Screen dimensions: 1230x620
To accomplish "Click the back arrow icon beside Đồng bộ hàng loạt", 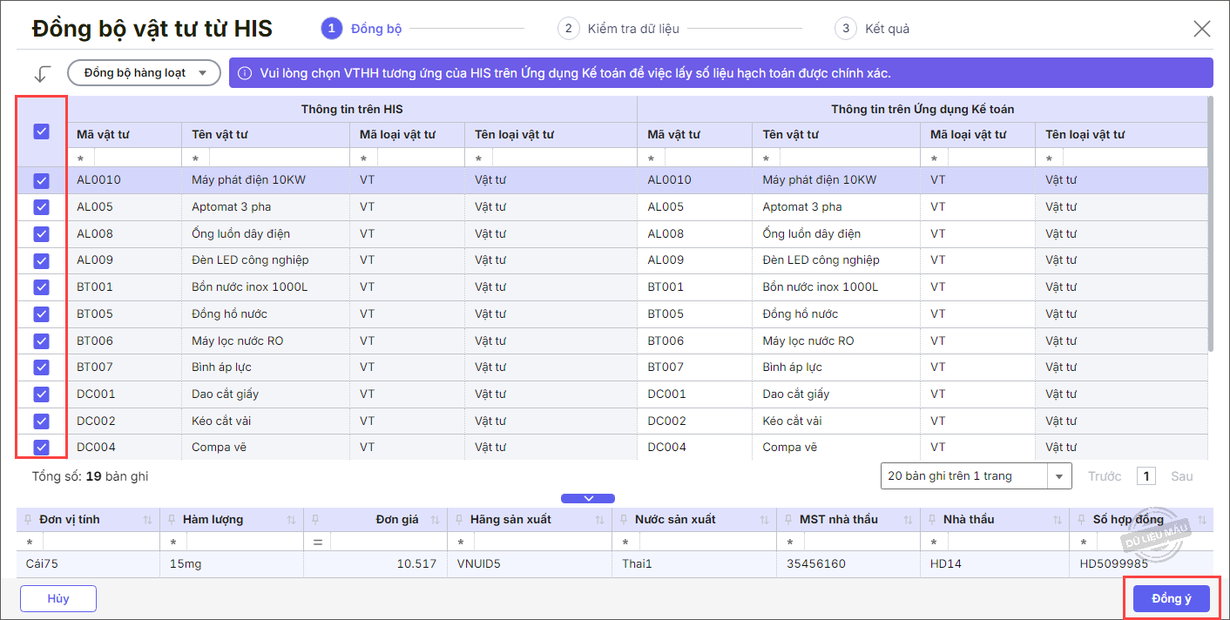I will (43, 73).
